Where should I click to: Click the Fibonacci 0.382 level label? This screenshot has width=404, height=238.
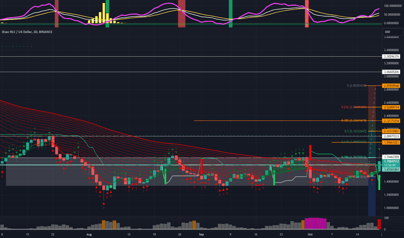(x=354, y=120)
